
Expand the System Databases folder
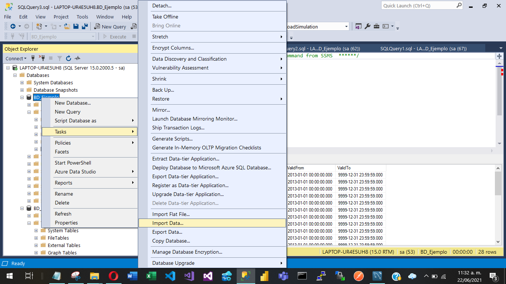click(x=22, y=82)
